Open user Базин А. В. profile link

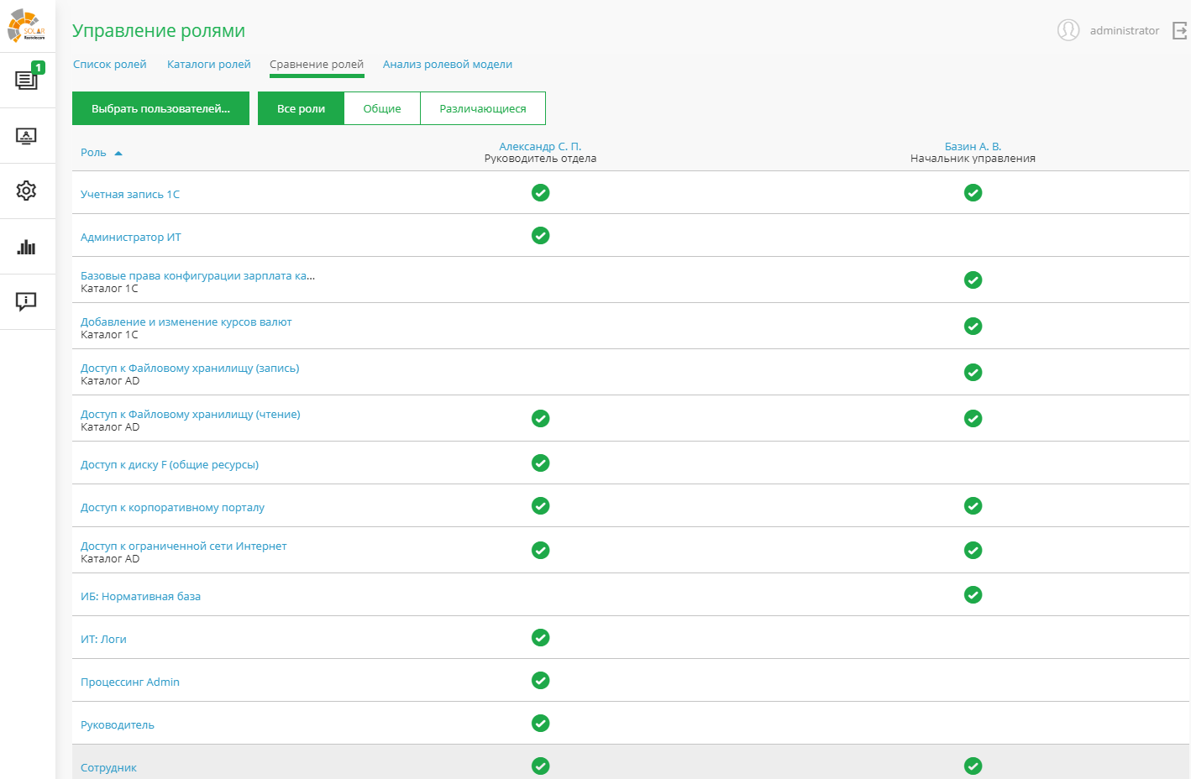click(973, 146)
